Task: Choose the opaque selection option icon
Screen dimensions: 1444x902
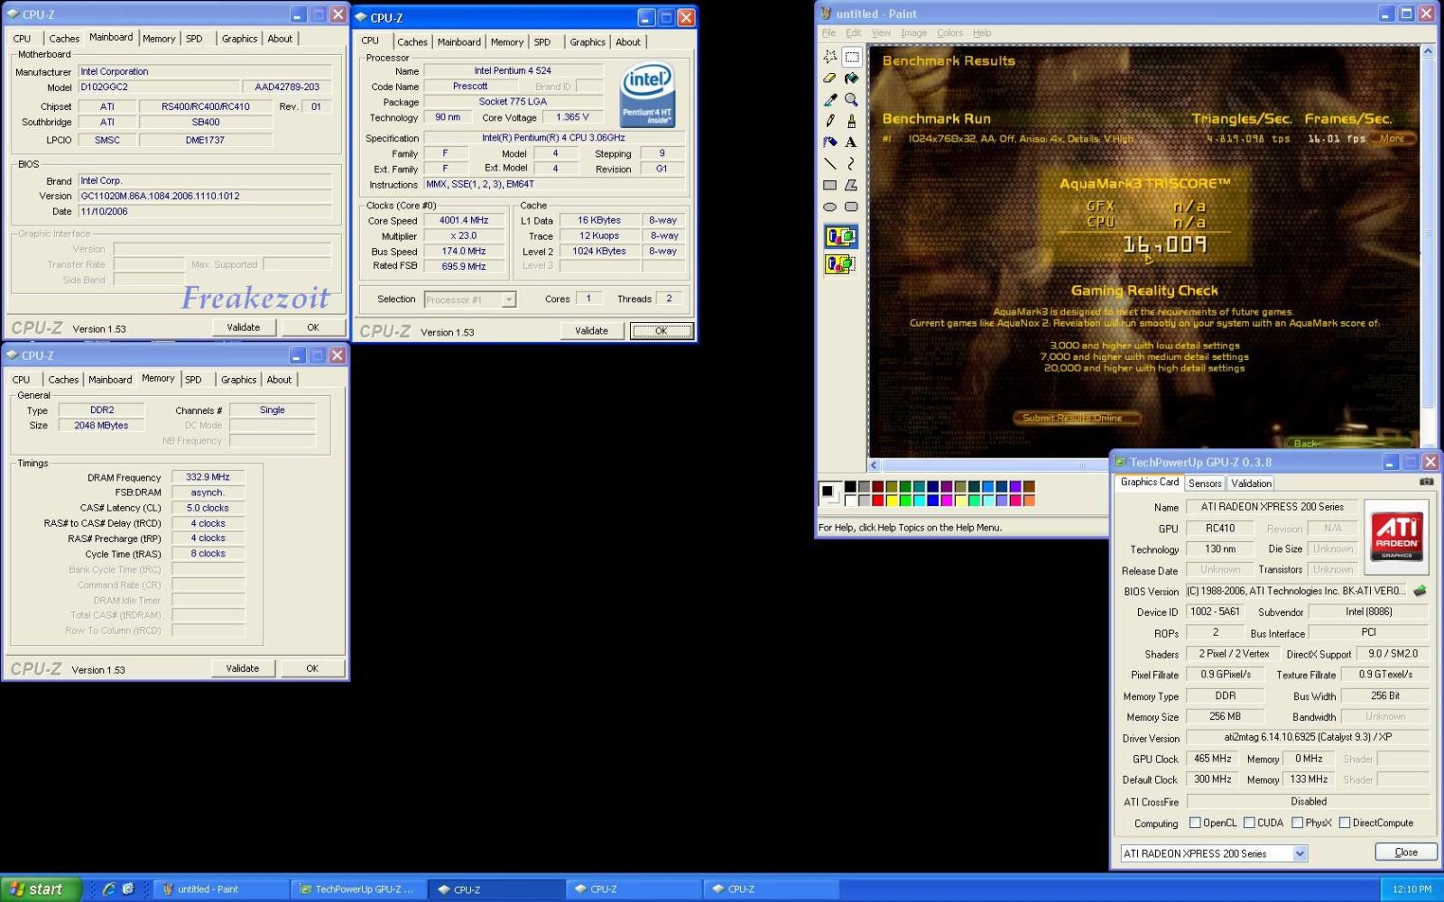Action: click(x=840, y=237)
